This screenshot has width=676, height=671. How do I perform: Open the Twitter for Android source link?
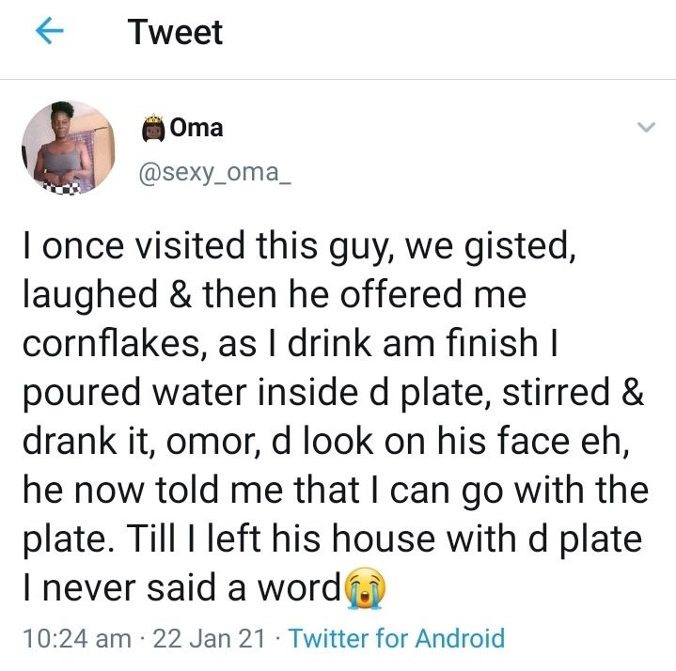coord(397,638)
